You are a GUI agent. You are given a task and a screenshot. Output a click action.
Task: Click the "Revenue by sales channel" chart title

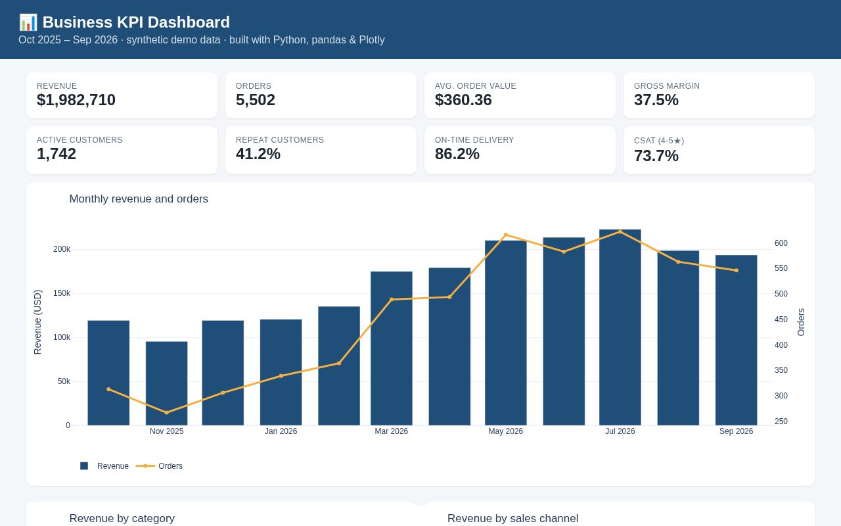click(513, 519)
